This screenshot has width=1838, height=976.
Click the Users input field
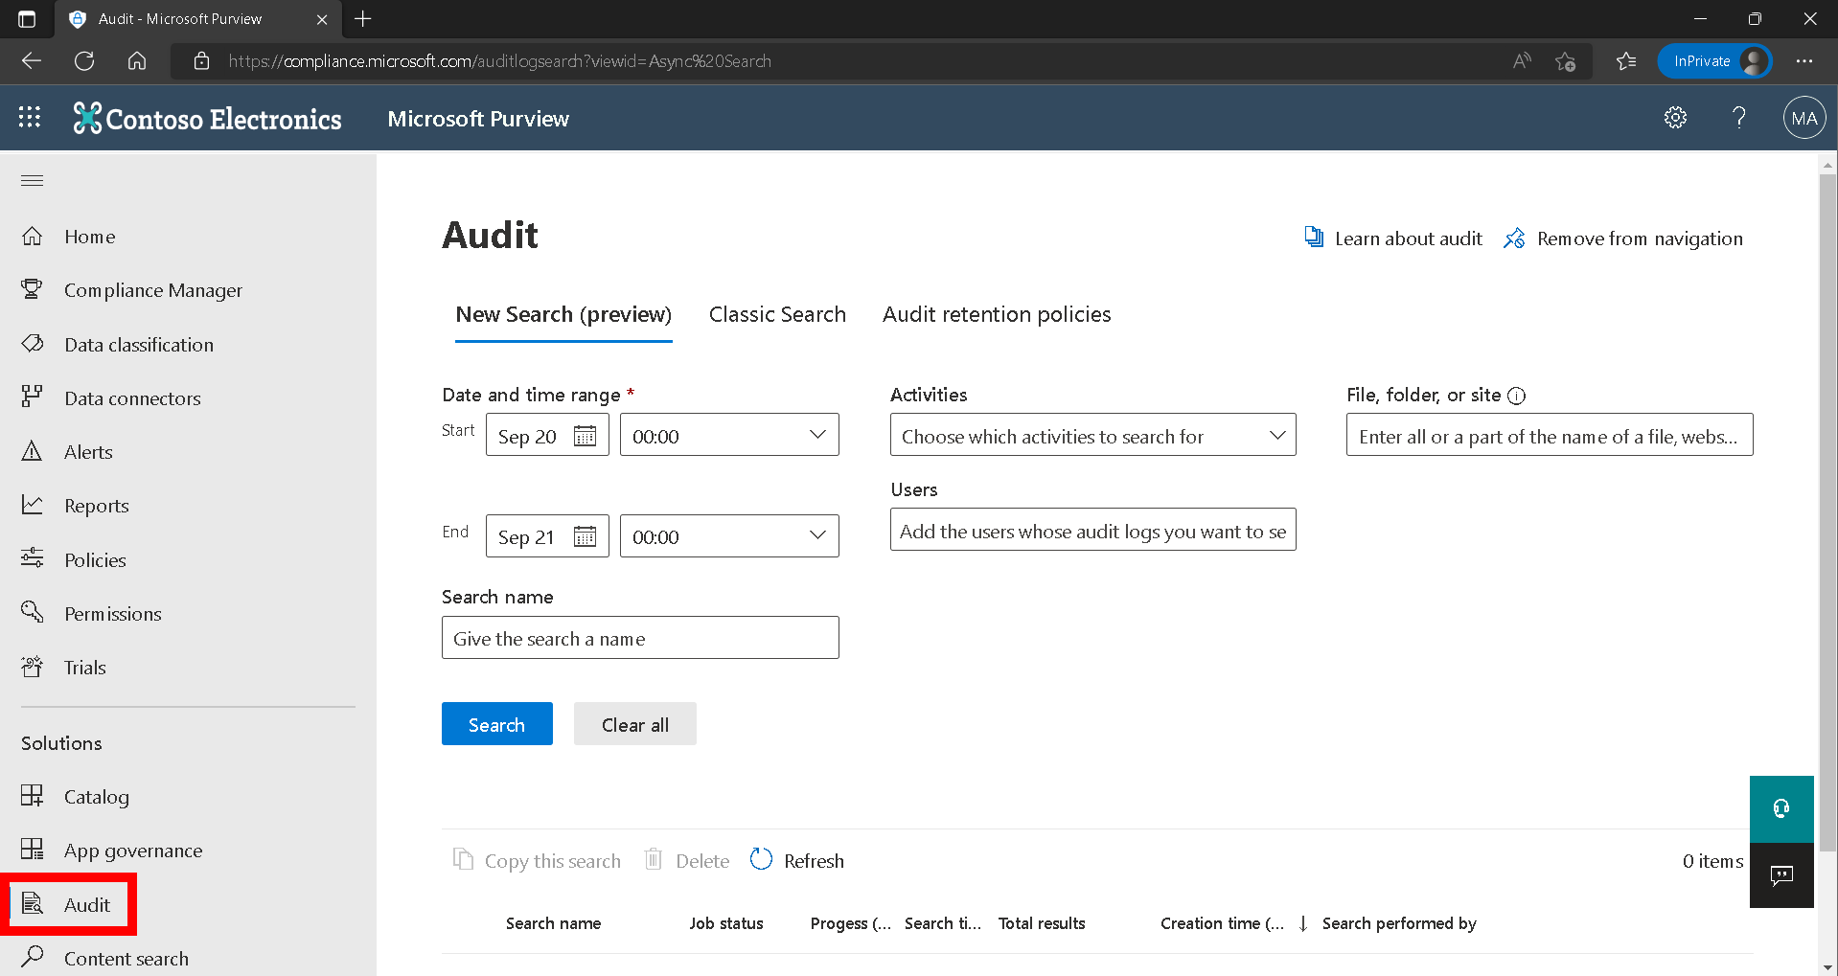coord(1092,530)
